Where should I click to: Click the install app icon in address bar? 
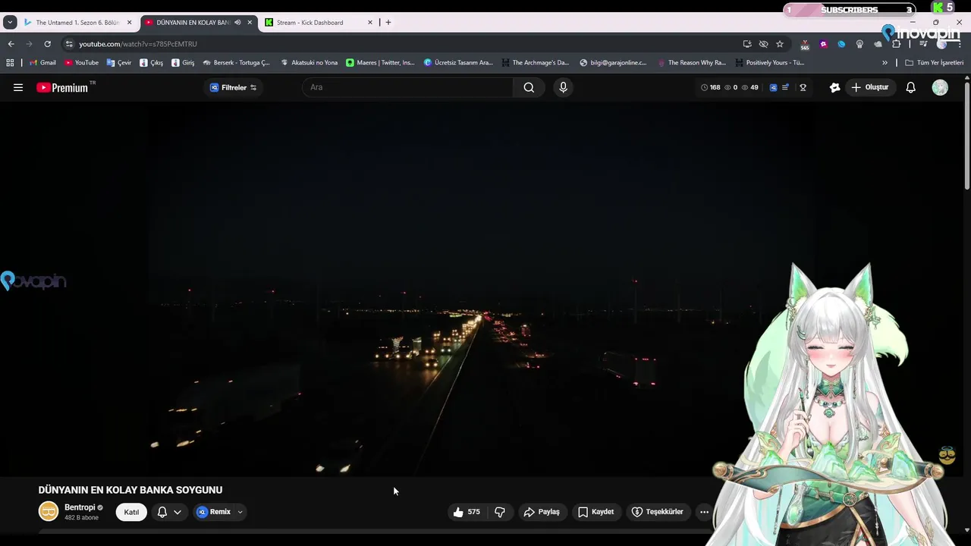pos(747,44)
